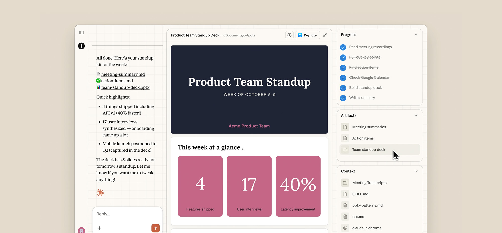This screenshot has width=502, height=233.
Task: Open team-standup-deck.pptx link
Action: 125,87
